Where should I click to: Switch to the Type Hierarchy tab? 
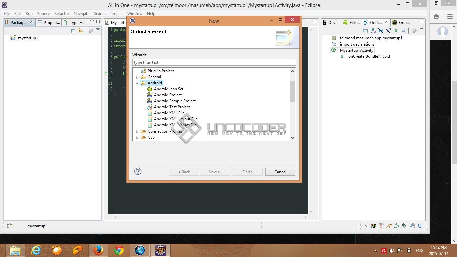coord(75,22)
